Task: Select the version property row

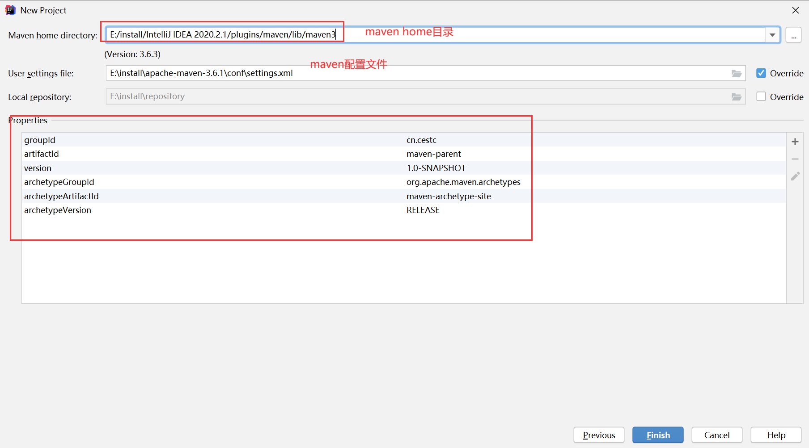Action: pyautogui.click(x=404, y=168)
